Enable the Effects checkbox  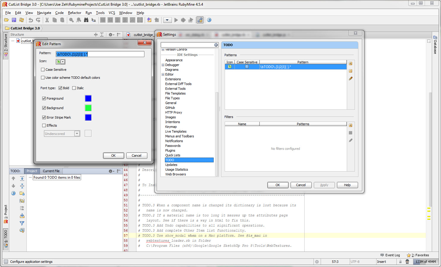[44, 125]
